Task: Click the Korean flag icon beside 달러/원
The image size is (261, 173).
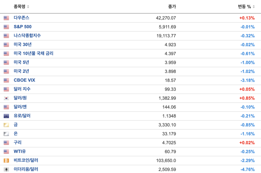Action: (x=6, y=98)
